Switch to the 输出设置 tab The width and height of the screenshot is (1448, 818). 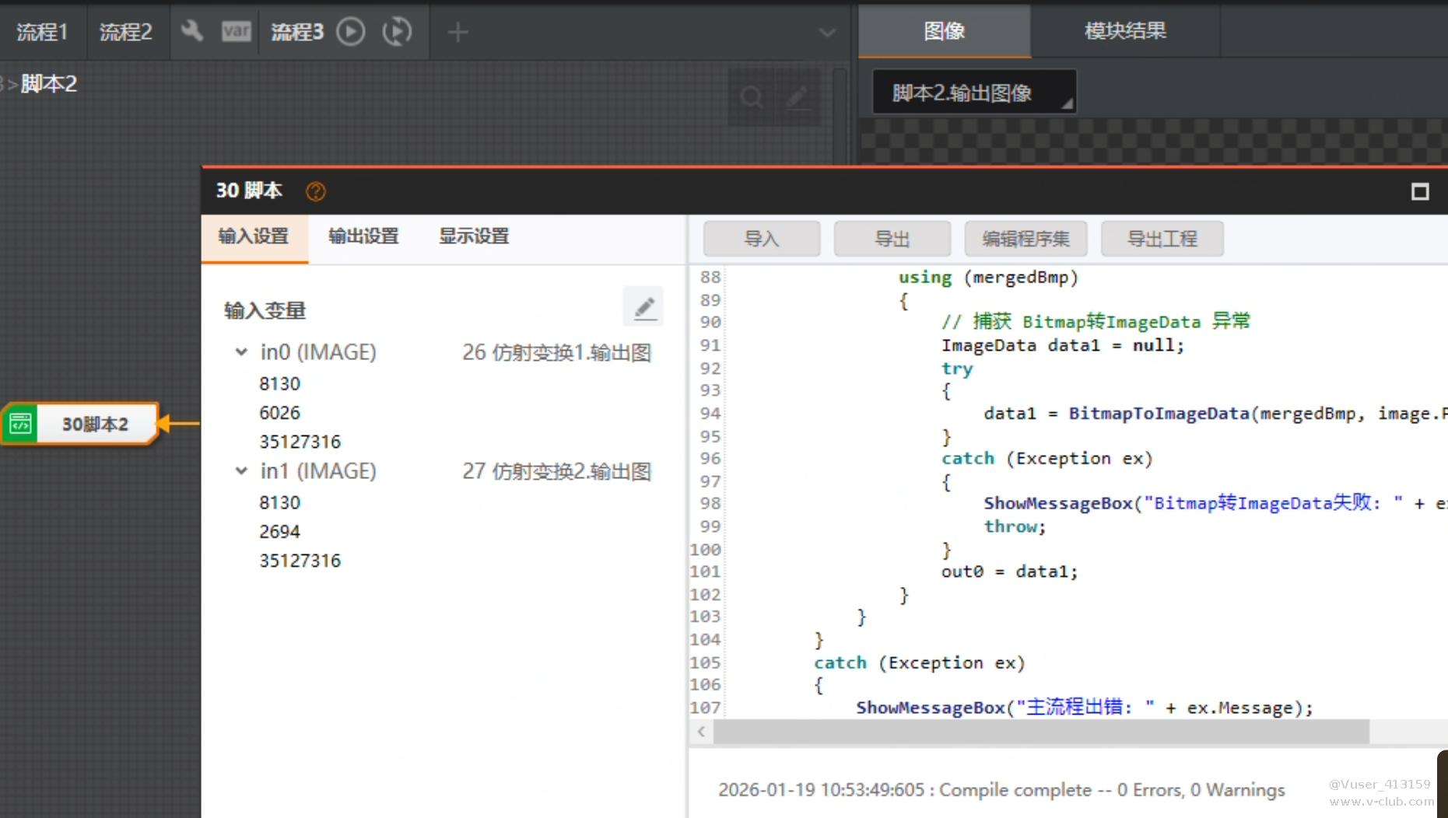(x=363, y=236)
